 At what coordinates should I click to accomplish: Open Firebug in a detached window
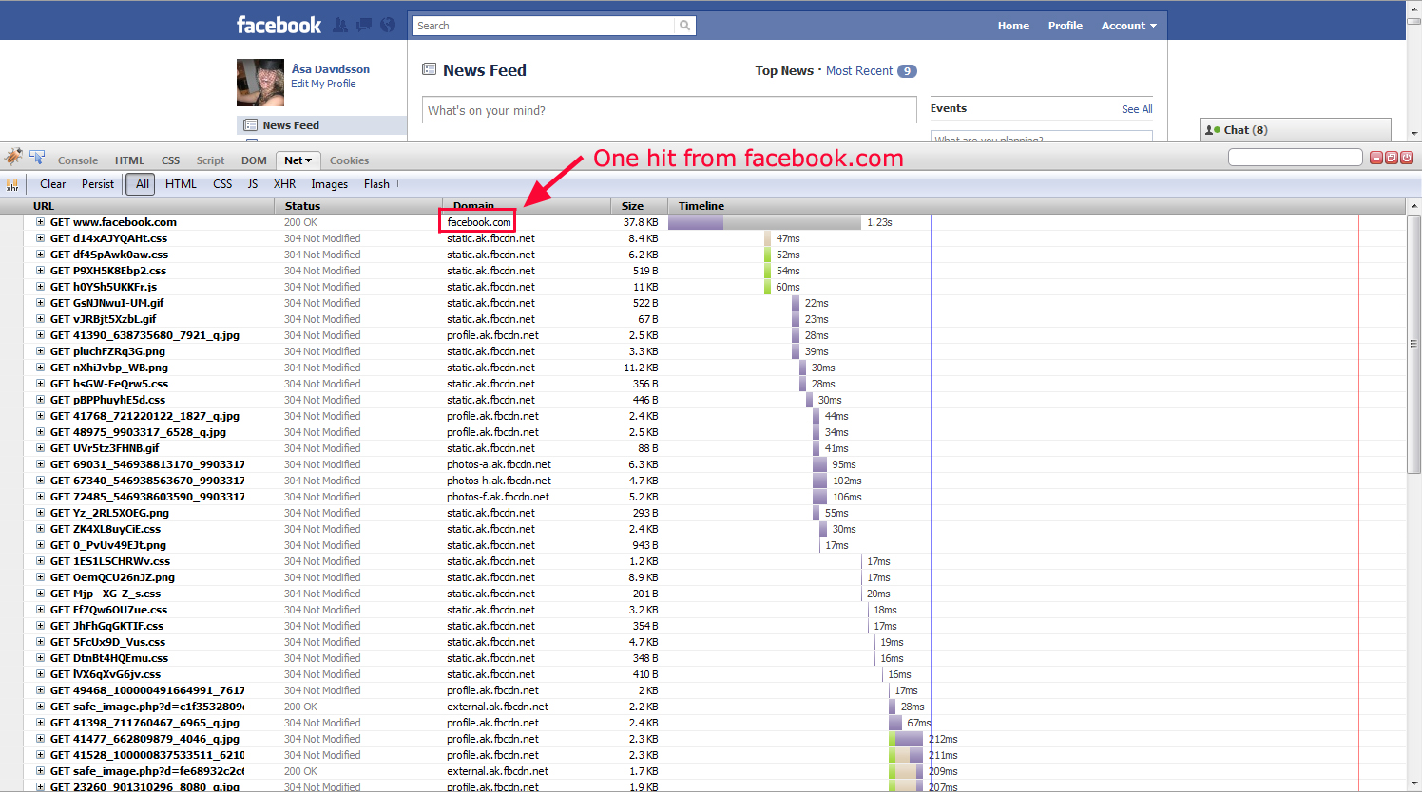pyautogui.click(x=1392, y=158)
